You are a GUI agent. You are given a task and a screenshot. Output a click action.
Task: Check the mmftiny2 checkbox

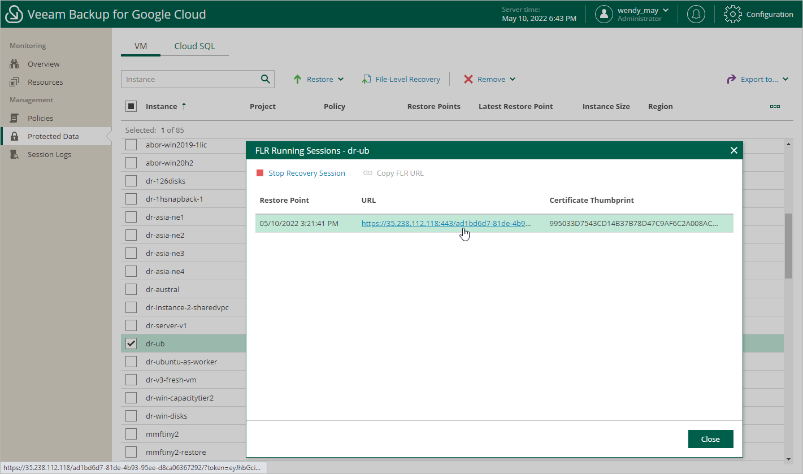(131, 434)
